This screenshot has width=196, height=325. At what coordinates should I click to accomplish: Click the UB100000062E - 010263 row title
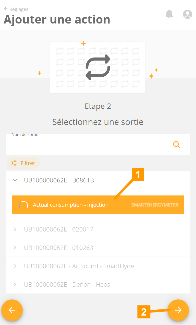coord(58,248)
